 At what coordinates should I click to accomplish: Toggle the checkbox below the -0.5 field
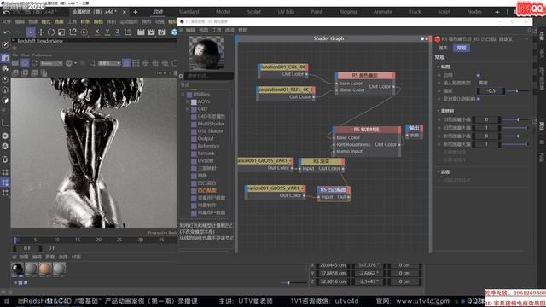478,99
